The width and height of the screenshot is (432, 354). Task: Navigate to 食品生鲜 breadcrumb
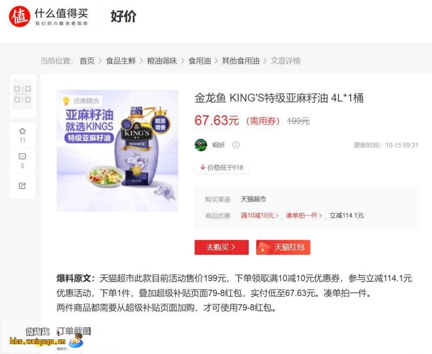click(121, 61)
